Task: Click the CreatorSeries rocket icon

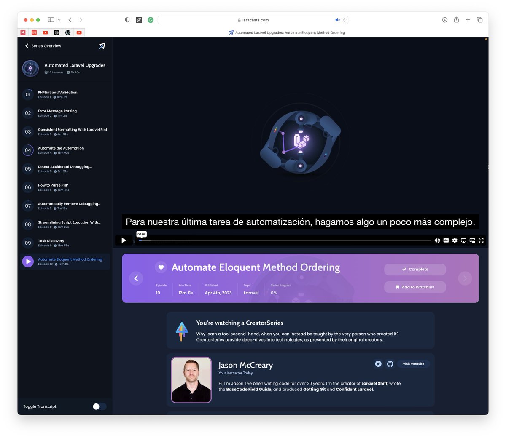Action: pos(182,331)
